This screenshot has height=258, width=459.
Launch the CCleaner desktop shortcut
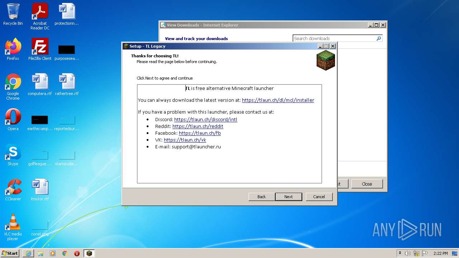tap(13, 190)
